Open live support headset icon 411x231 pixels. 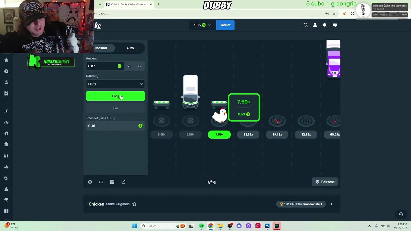(x=401, y=214)
